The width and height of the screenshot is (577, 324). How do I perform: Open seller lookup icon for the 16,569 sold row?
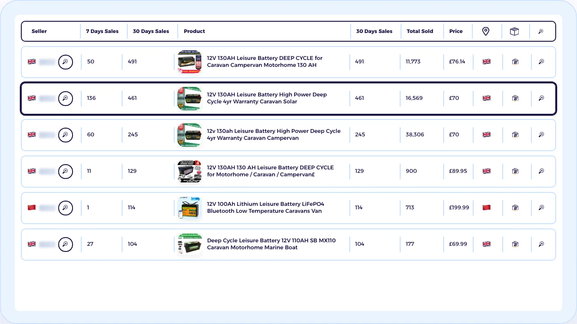pos(66,98)
